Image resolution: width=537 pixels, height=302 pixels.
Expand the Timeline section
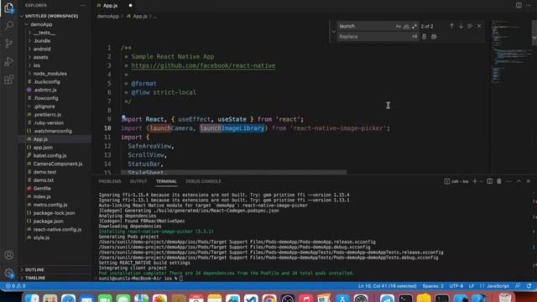(x=35, y=278)
